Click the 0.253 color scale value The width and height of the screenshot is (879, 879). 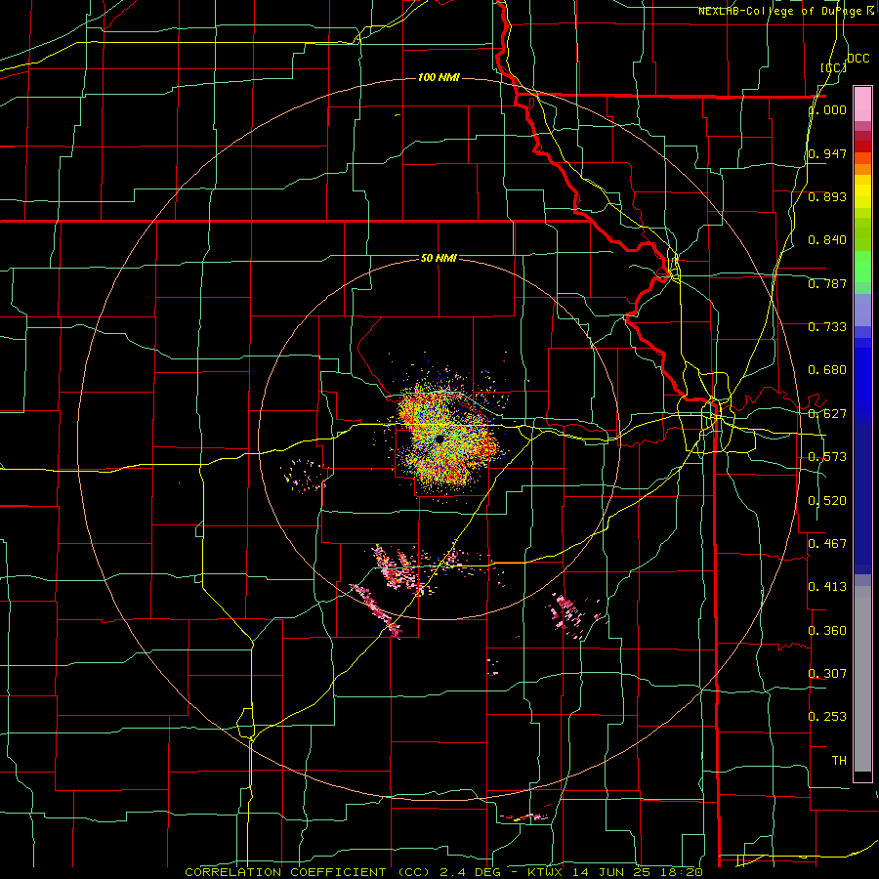point(827,717)
